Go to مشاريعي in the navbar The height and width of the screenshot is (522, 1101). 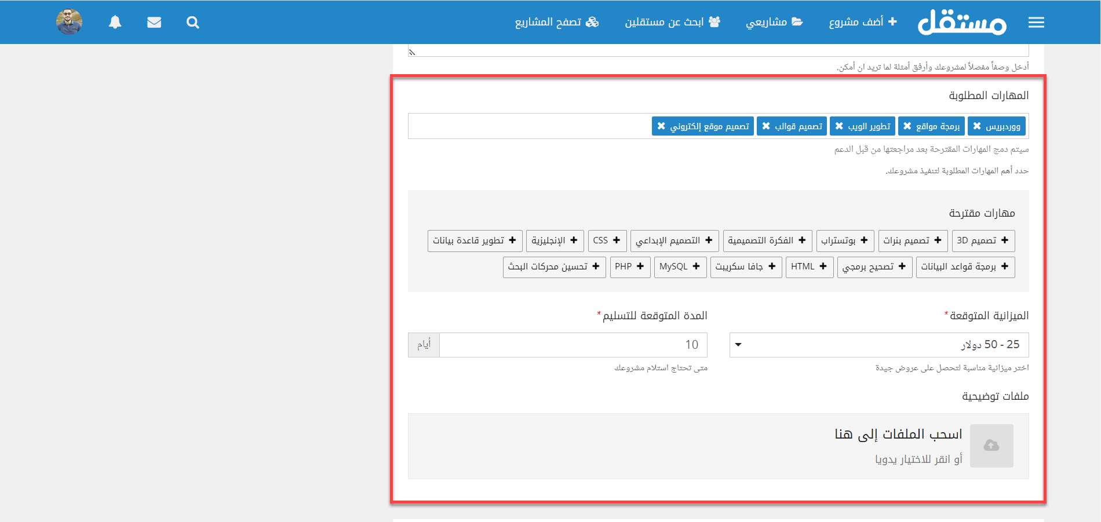[774, 22]
